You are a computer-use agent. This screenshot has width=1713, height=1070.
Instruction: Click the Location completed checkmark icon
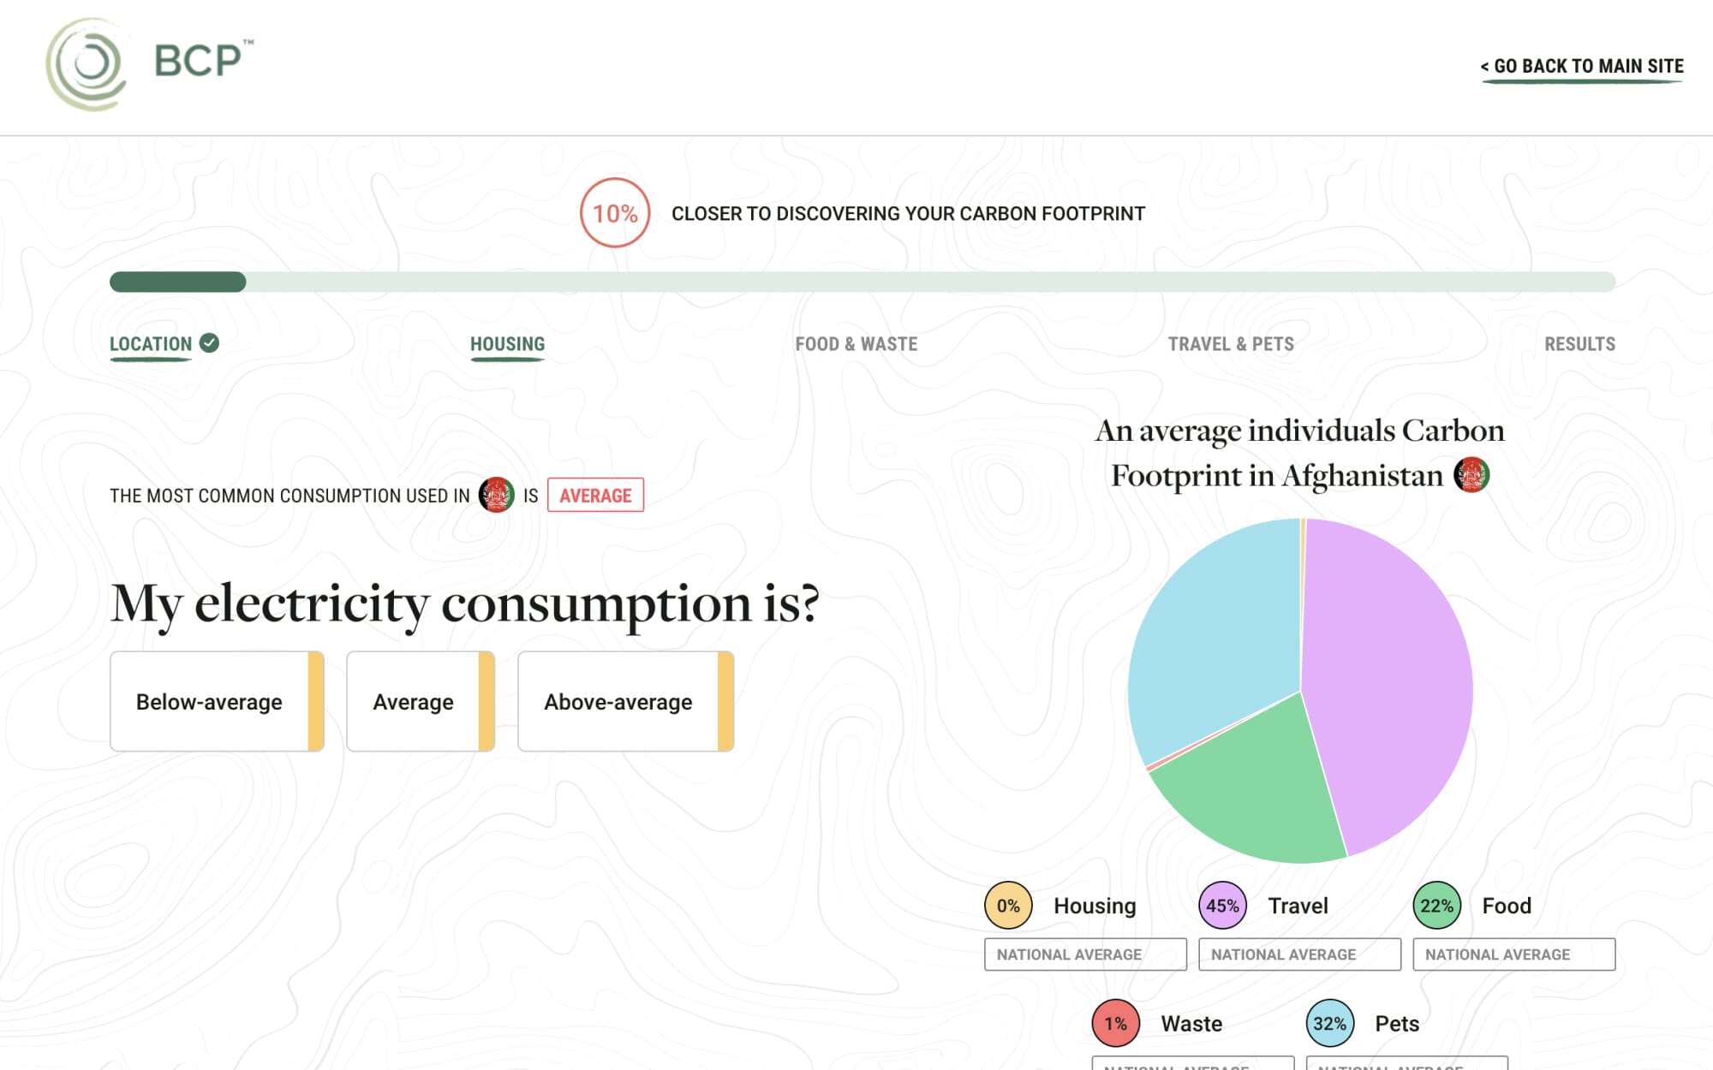pos(209,343)
